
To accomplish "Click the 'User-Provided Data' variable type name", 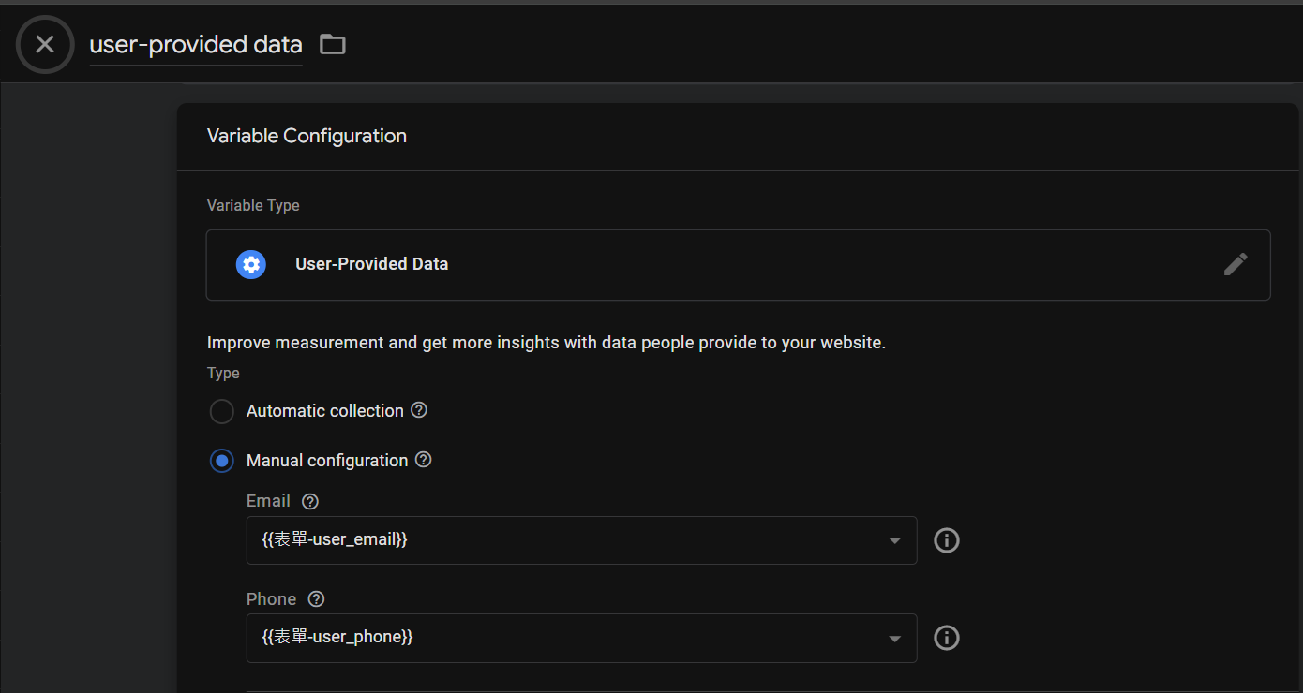I will click(x=371, y=264).
